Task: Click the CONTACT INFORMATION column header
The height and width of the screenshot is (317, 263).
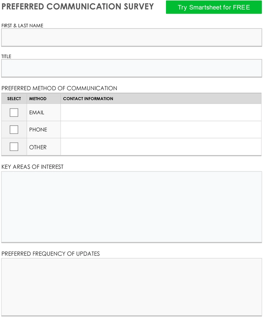Action: pyautogui.click(x=161, y=99)
